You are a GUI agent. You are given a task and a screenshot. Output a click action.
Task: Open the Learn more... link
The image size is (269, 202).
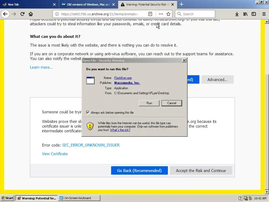click(41, 67)
